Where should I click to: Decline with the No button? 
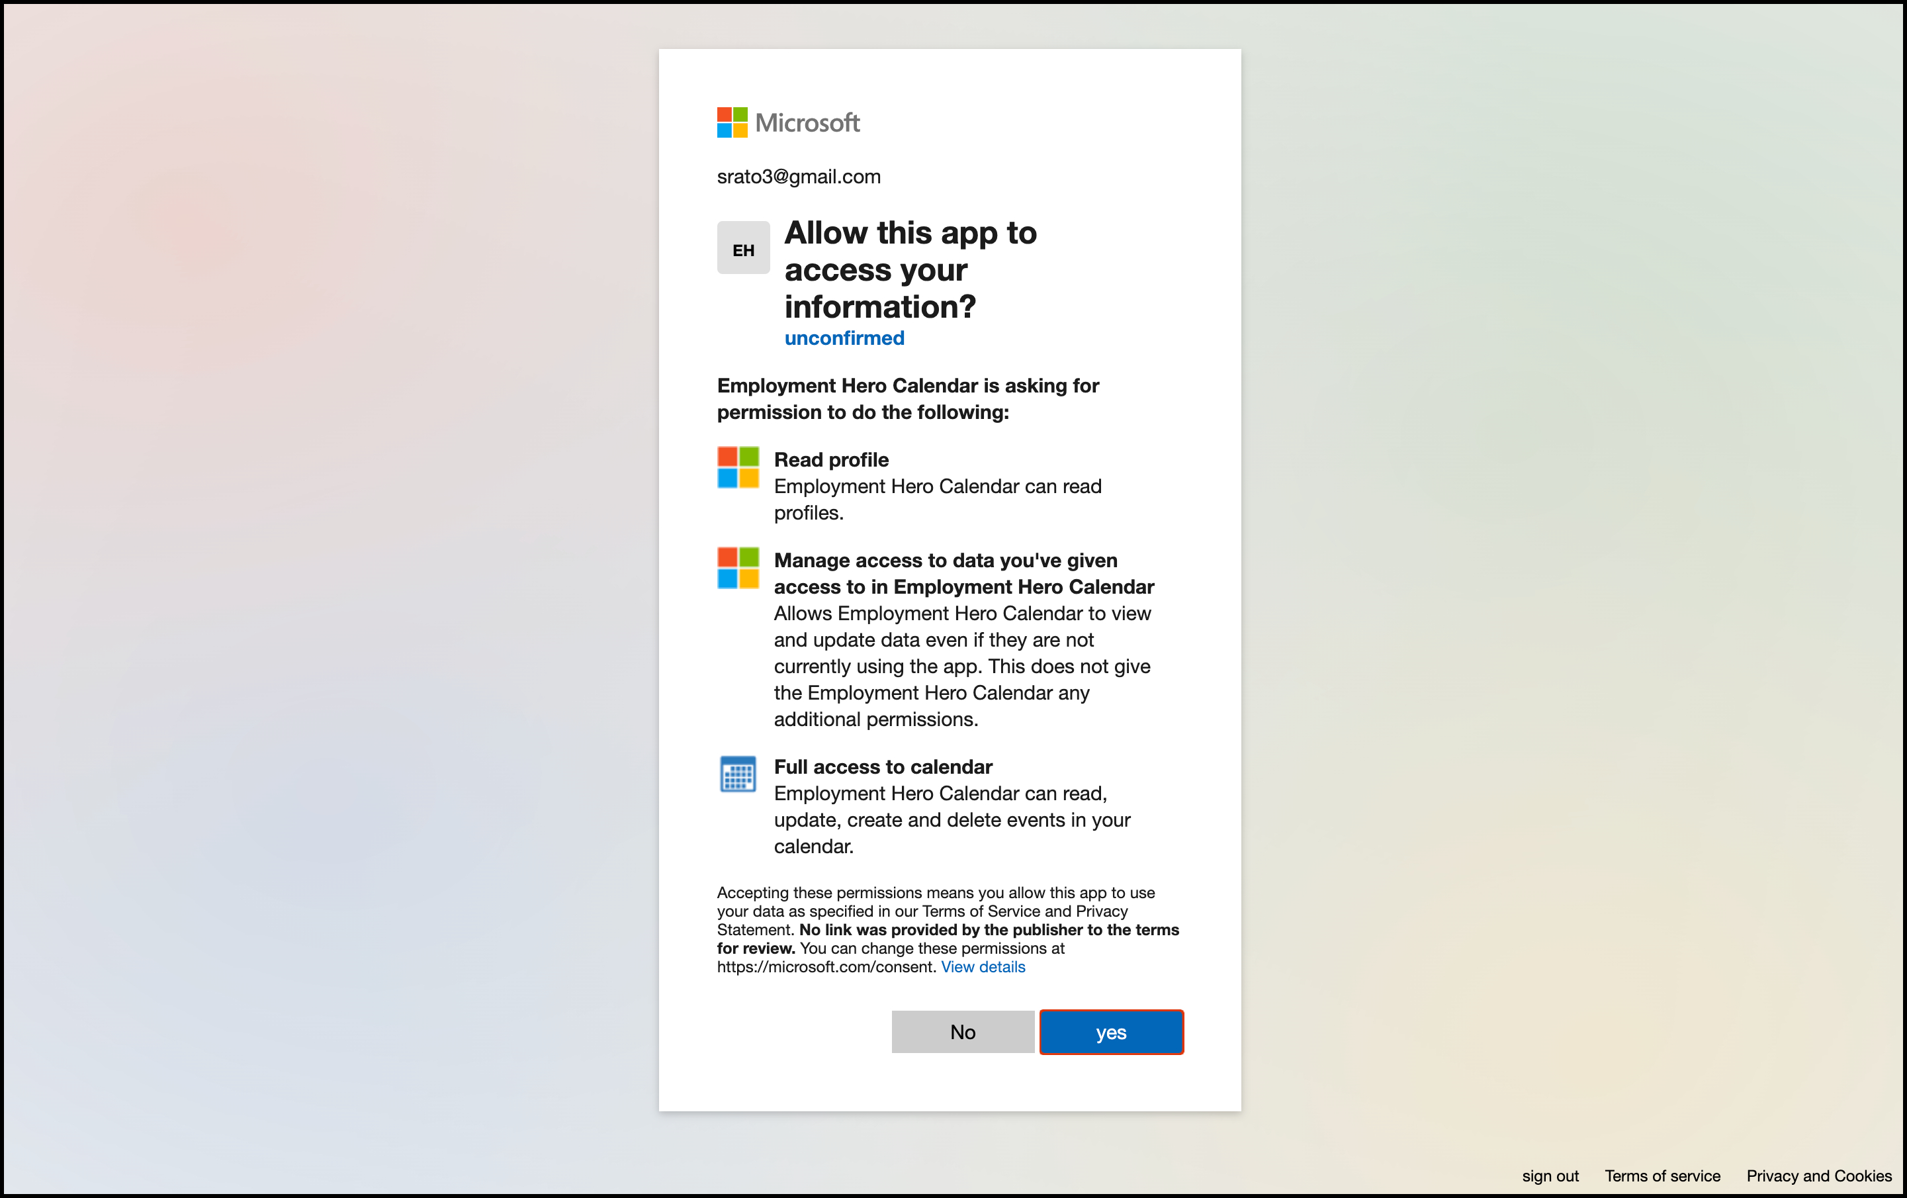point(962,1032)
